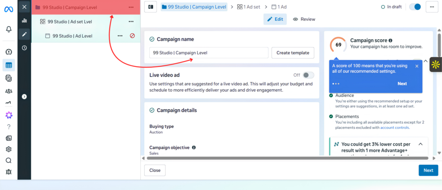Close the editing panel with X

pyautogui.click(x=24, y=7)
